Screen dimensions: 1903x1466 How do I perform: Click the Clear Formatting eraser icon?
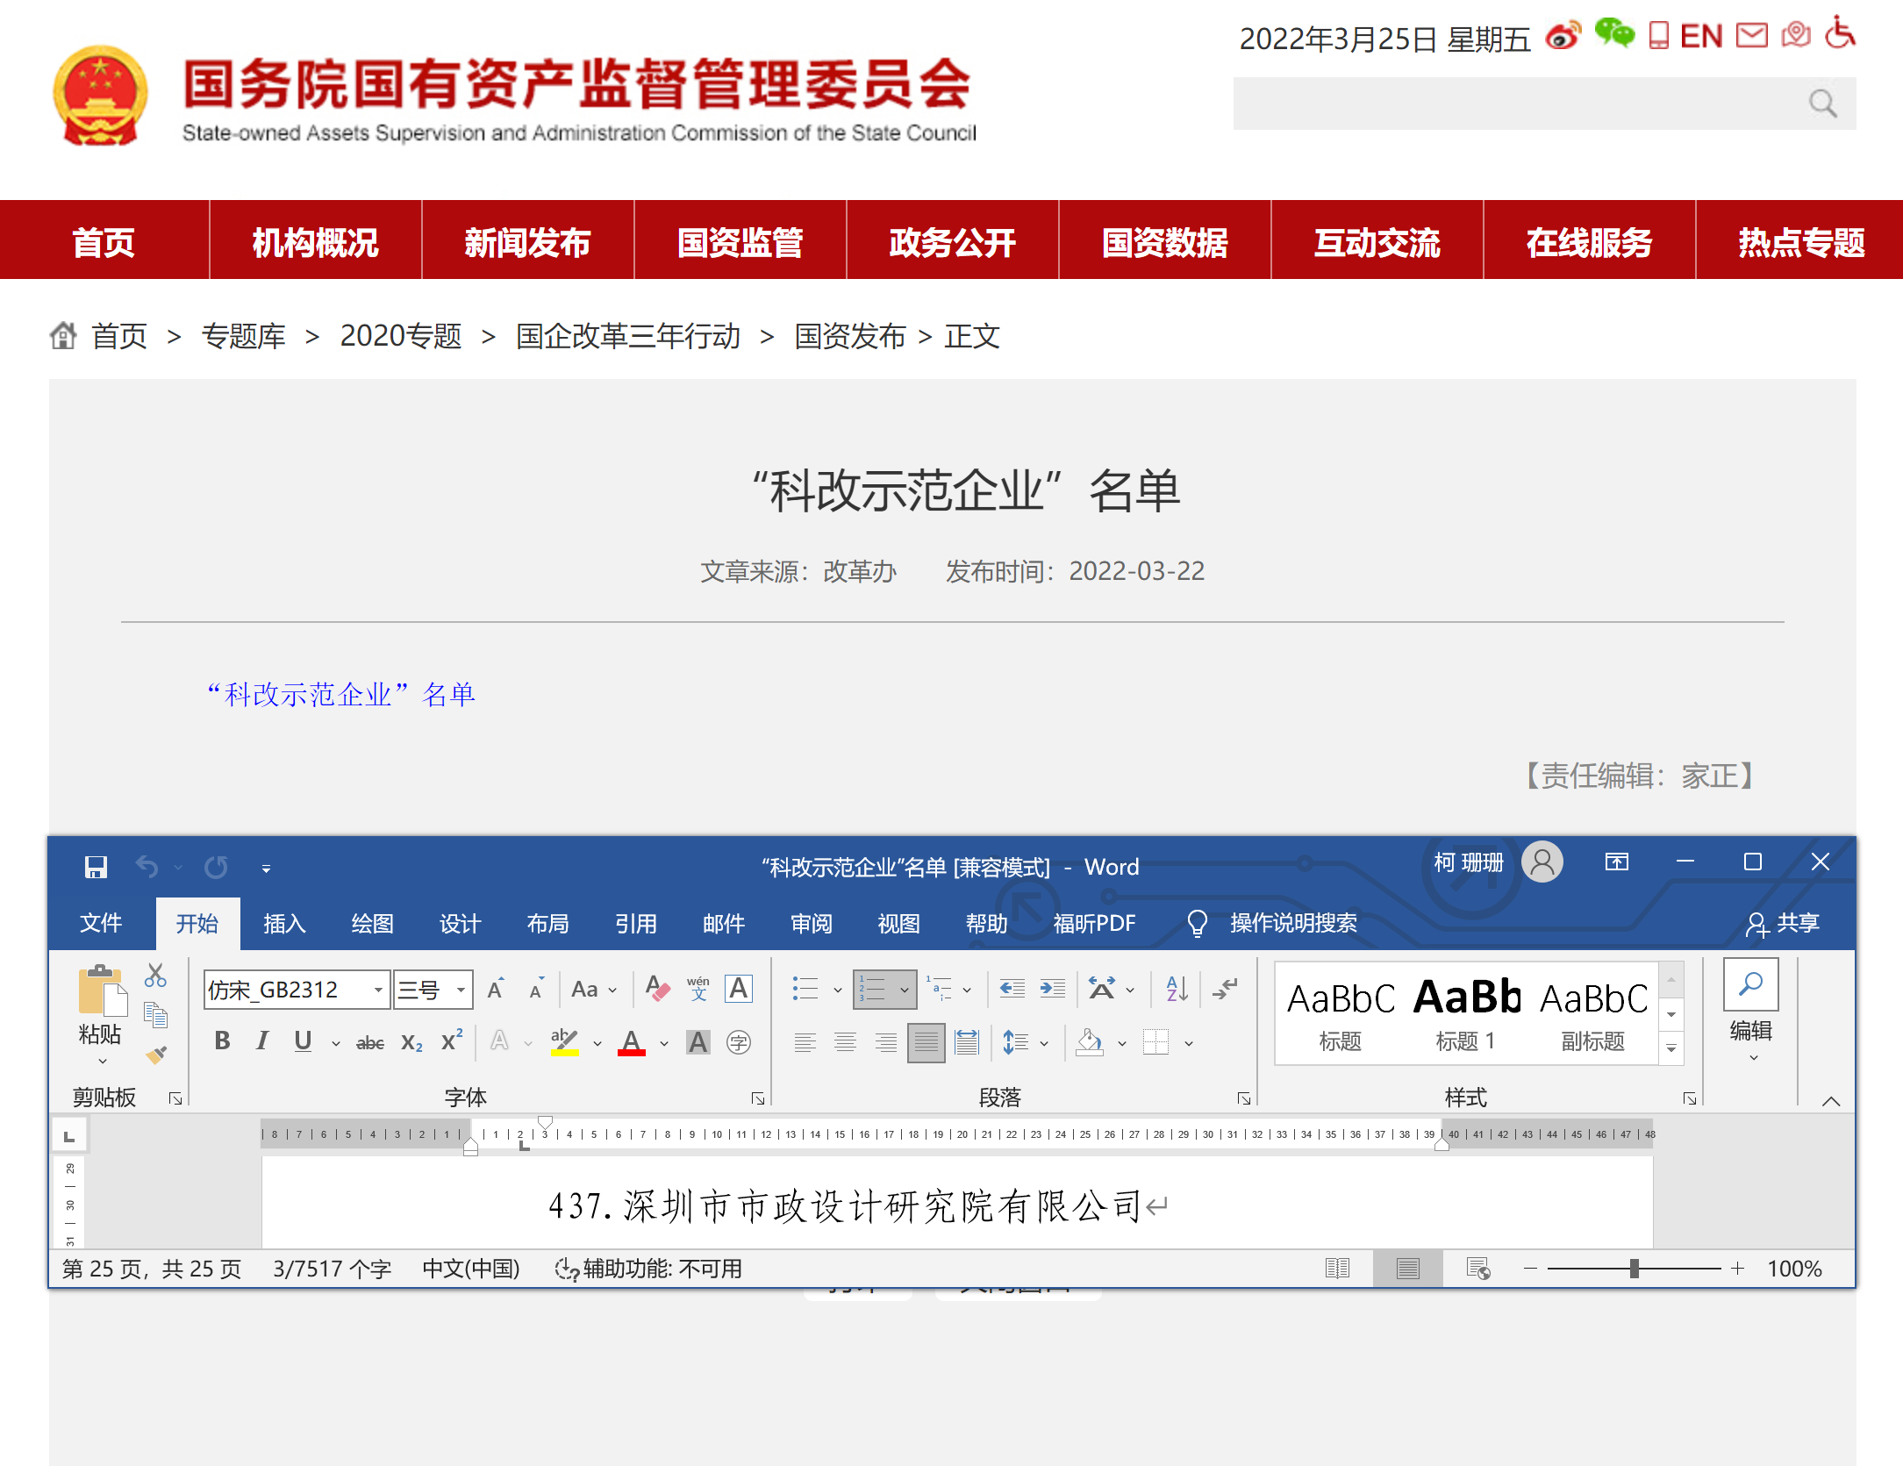click(x=657, y=990)
